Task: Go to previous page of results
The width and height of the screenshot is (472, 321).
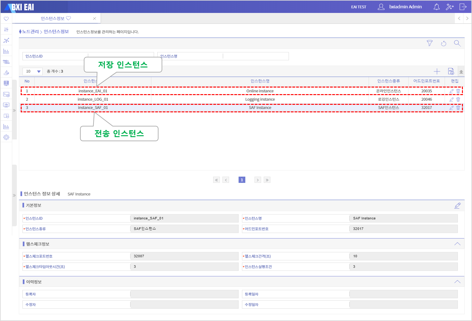Action: [226, 180]
